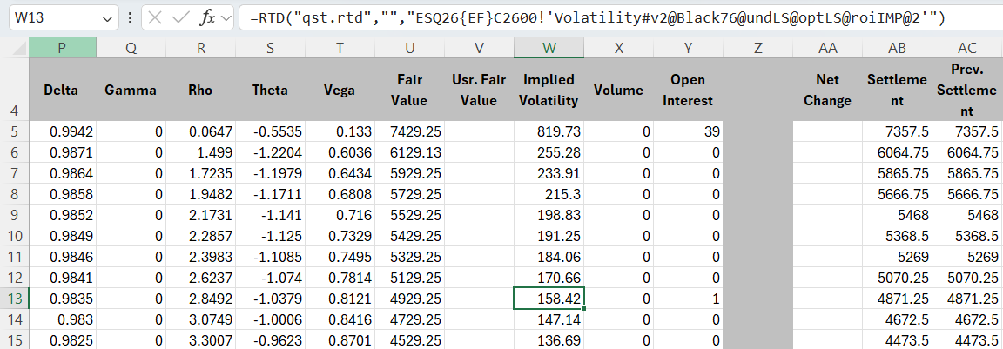Expand the function dropdown arrow beside fx
Viewport: 1003px width, 349px height.
pyautogui.click(x=226, y=18)
